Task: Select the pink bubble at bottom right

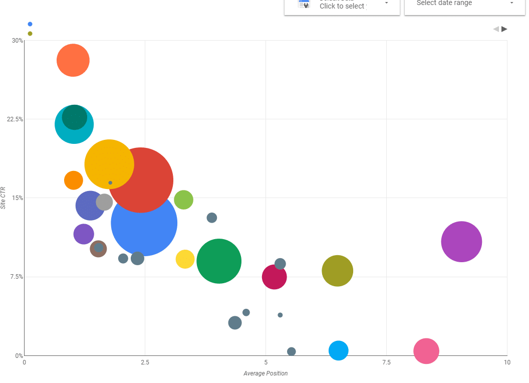Action: click(x=426, y=351)
